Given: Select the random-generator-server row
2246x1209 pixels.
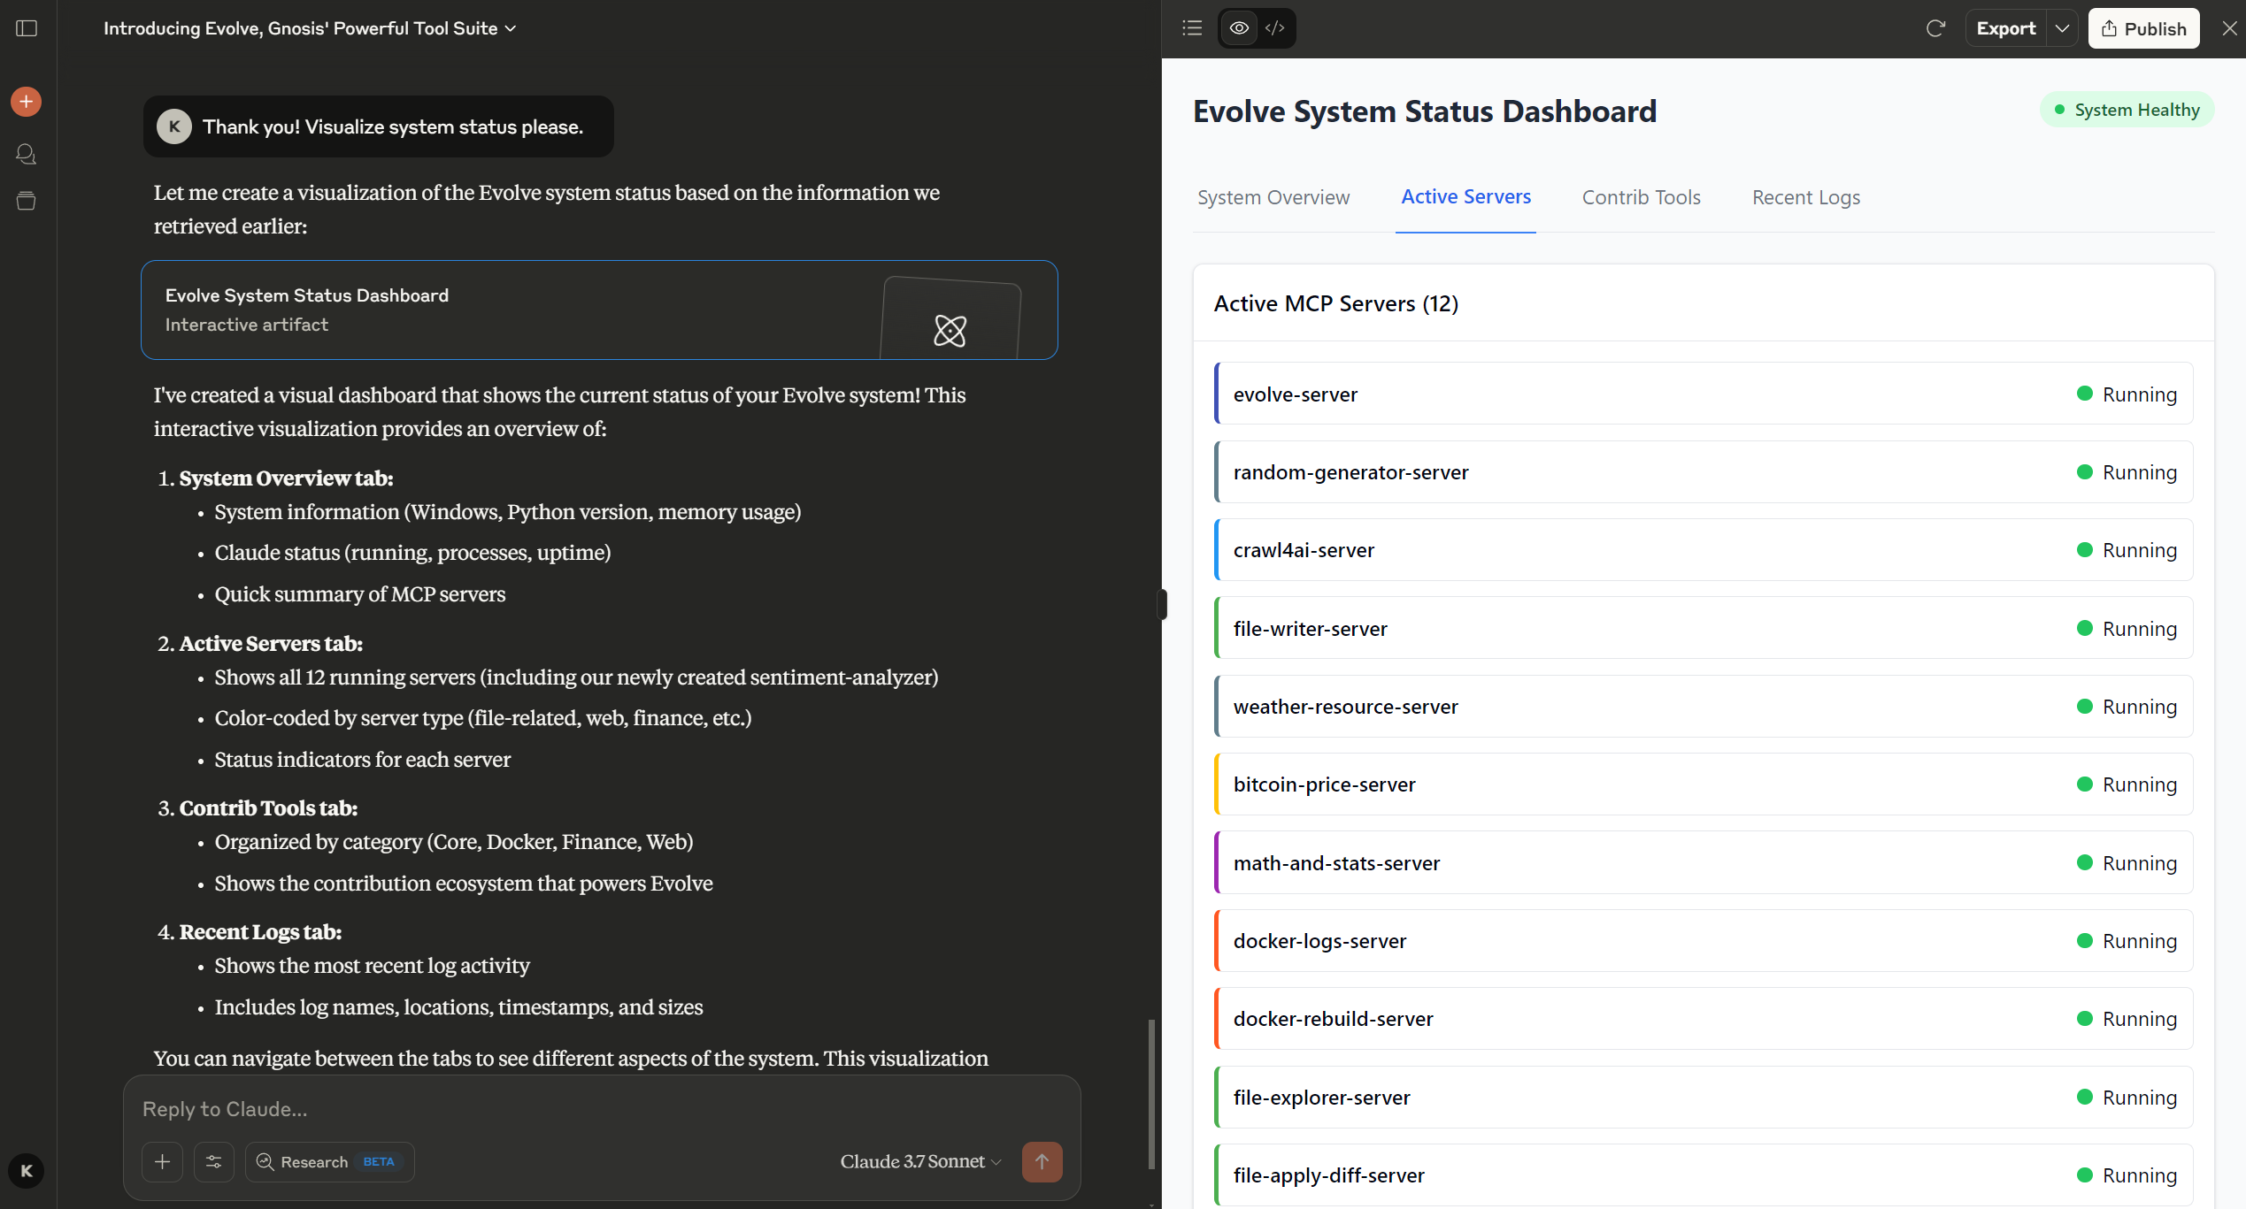Looking at the screenshot, I should point(1704,472).
